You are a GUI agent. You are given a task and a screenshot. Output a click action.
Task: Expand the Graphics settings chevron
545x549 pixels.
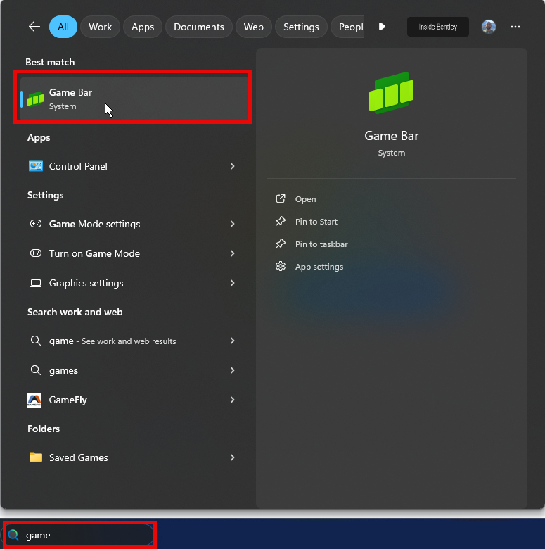[x=232, y=283]
